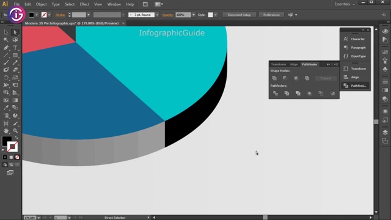Click the Minus Front shape mode icon
391x220 pixels.
(x=285, y=78)
